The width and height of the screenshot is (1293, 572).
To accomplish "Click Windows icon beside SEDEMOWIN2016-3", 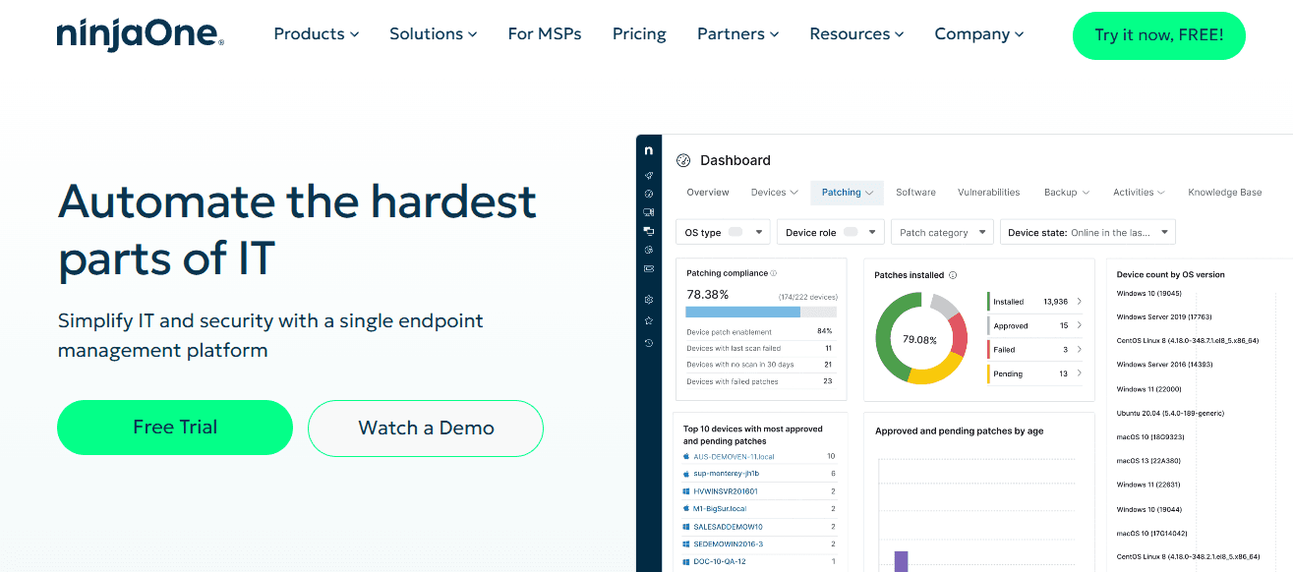I will pos(687,544).
